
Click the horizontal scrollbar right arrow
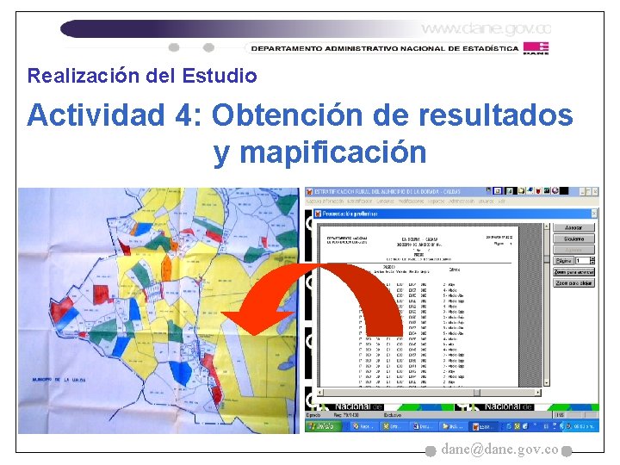538,393
